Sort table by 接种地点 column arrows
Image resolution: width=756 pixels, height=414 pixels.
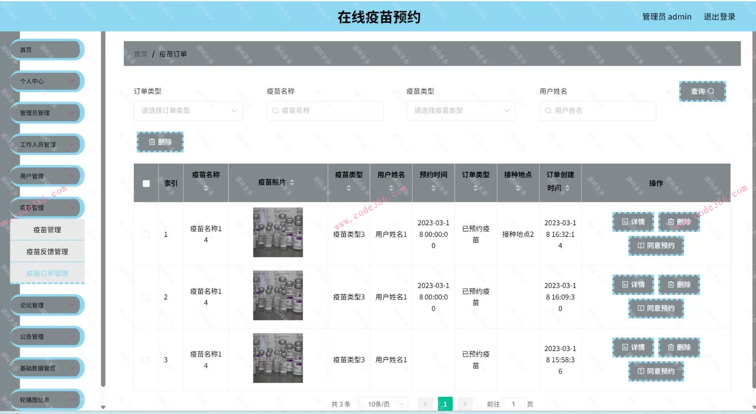point(518,189)
